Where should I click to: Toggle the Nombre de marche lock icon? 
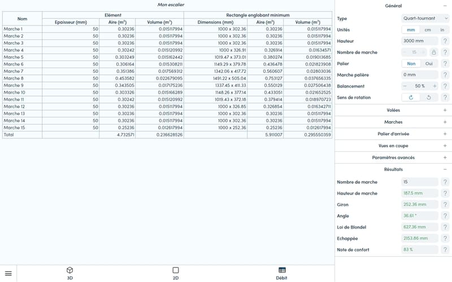click(433, 52)
